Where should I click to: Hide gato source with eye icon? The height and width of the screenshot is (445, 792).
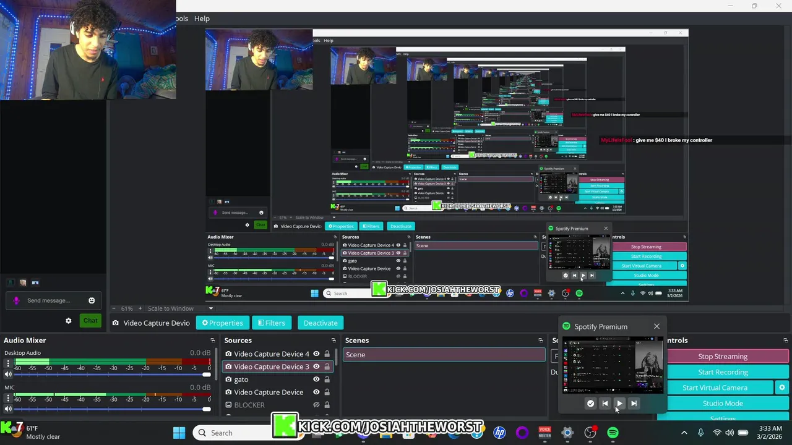click(316, 379)
